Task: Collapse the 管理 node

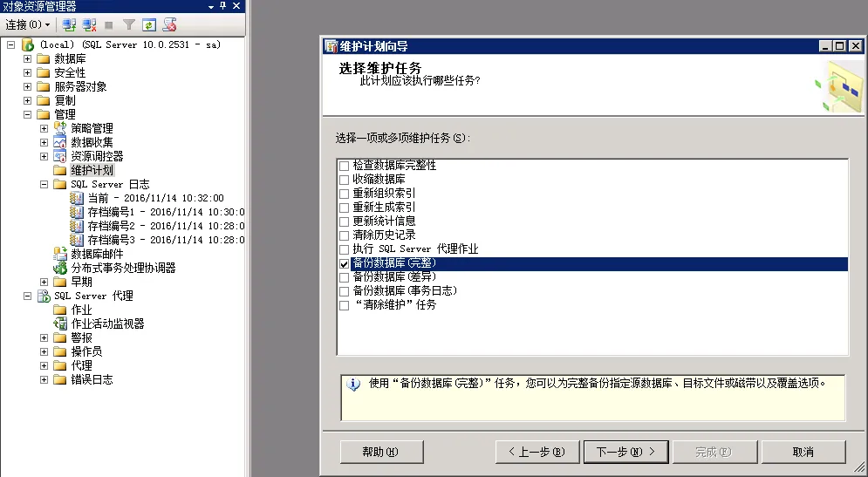Action: click(x=28, y=114)
